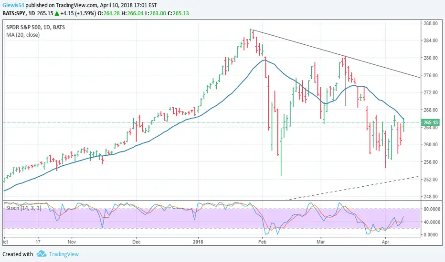This screenshot has height=262, width=445.
Task: Click the 248.00 price axis label
Action: 431,197
